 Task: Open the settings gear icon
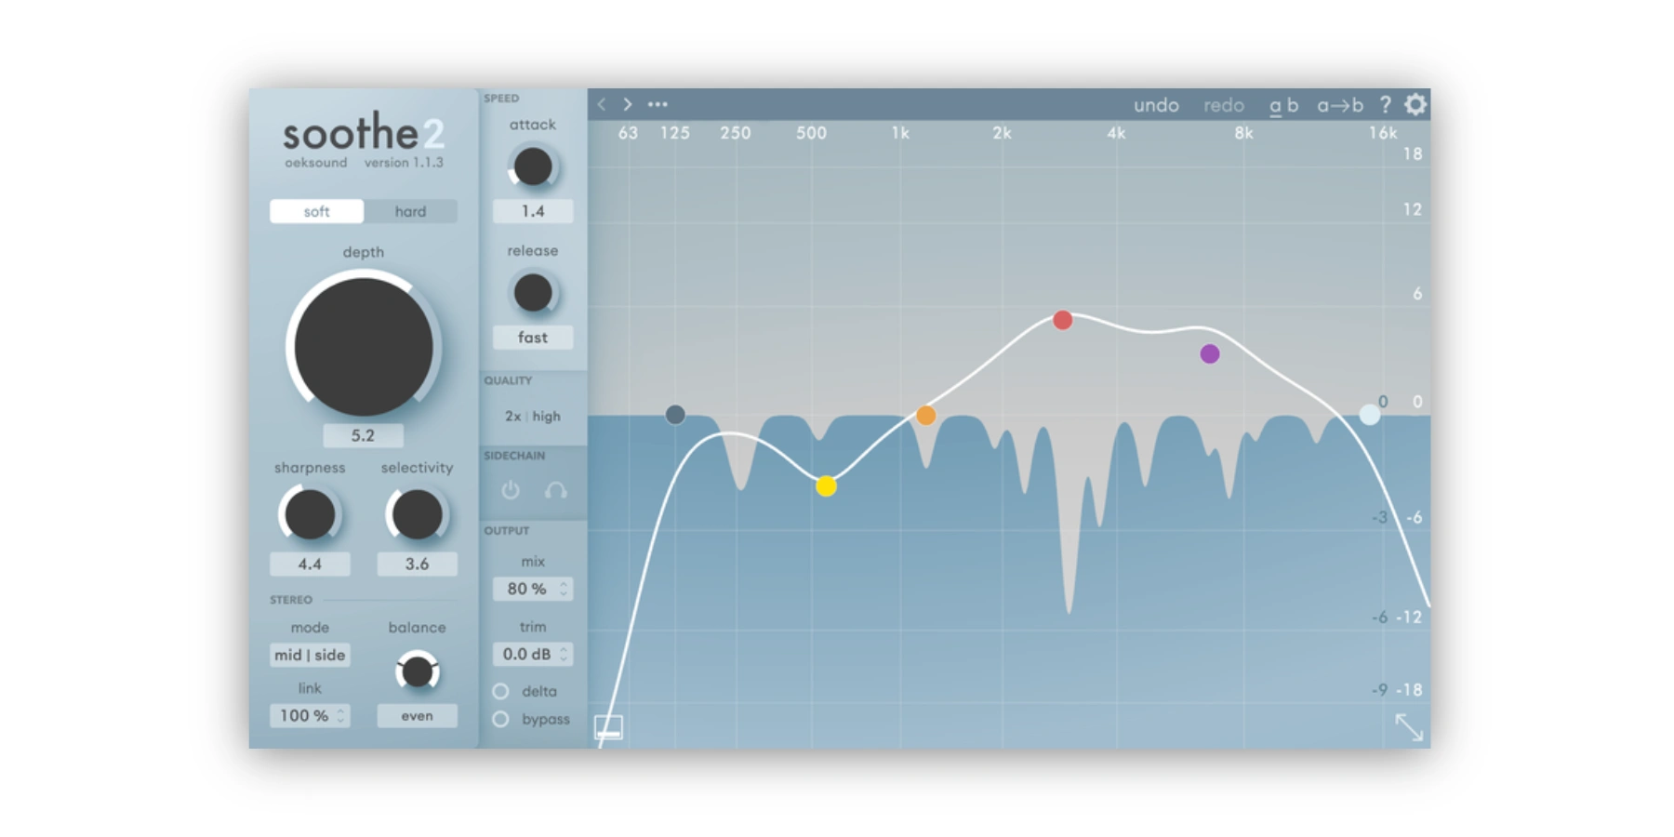click(x=1415, y=104)
